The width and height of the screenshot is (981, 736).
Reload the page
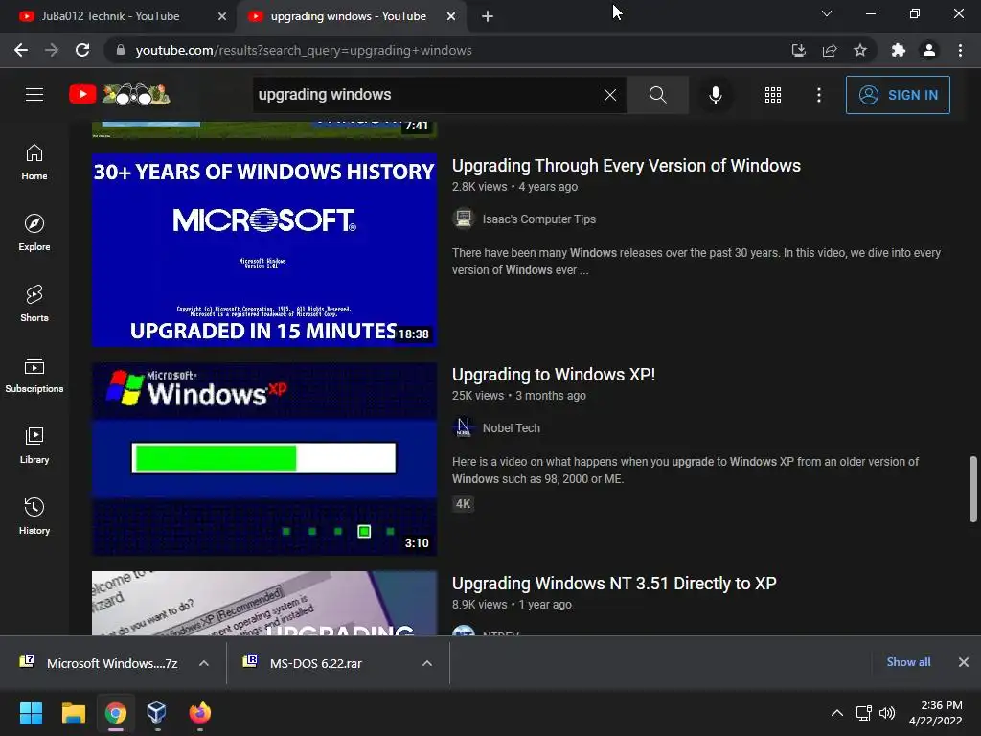click(82, 50)
